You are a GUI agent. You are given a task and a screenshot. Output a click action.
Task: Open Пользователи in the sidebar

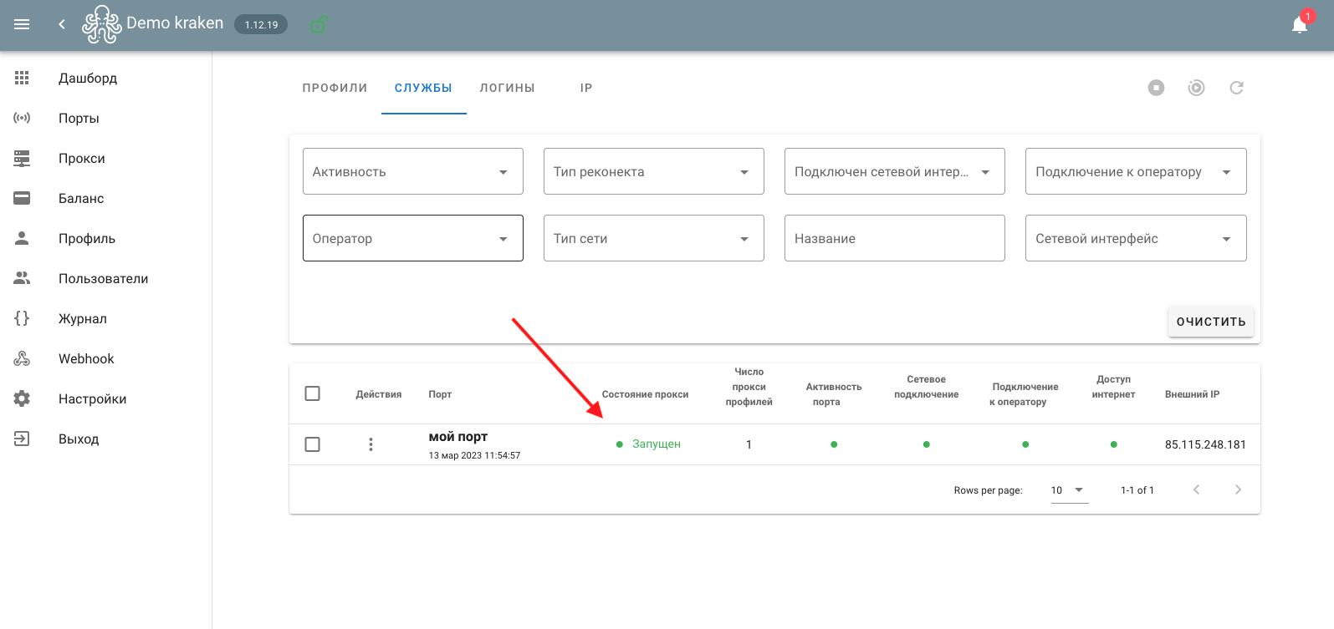pos(104,278)
